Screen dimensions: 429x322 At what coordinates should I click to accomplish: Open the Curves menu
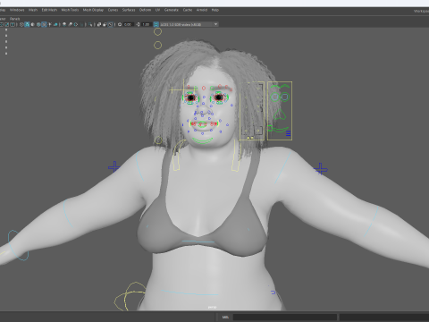coord(113,10)
